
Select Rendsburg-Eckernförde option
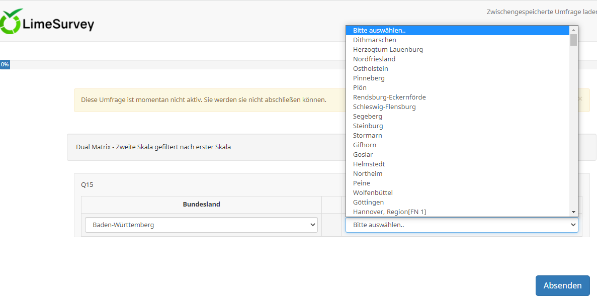tap(389, 97)
